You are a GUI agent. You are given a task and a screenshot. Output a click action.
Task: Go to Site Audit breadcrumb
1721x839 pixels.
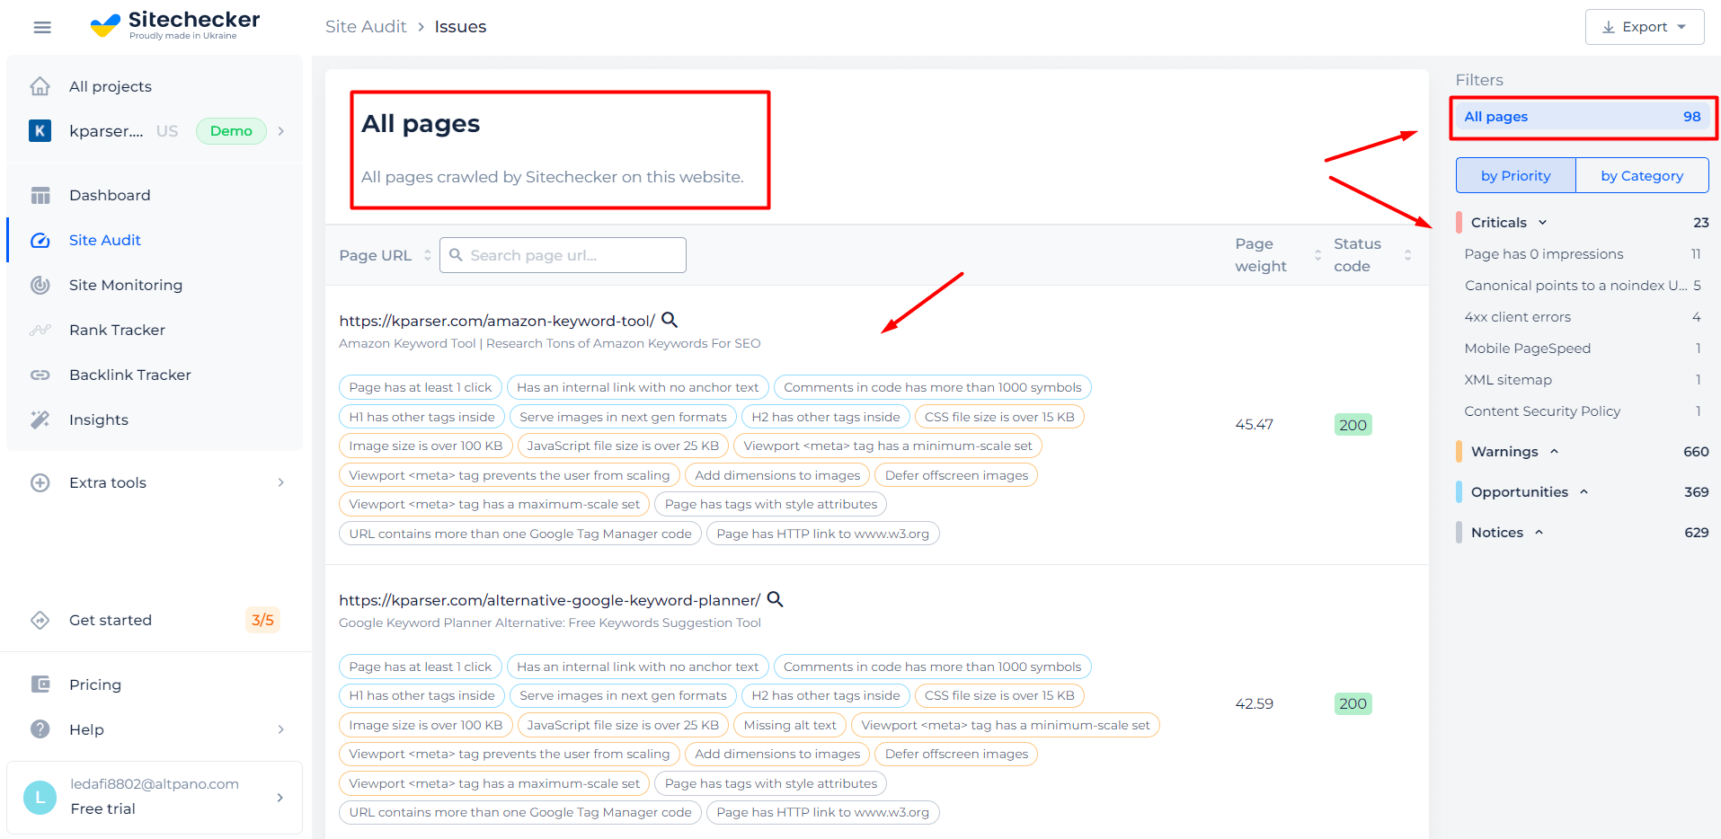[x=366, y=27]
